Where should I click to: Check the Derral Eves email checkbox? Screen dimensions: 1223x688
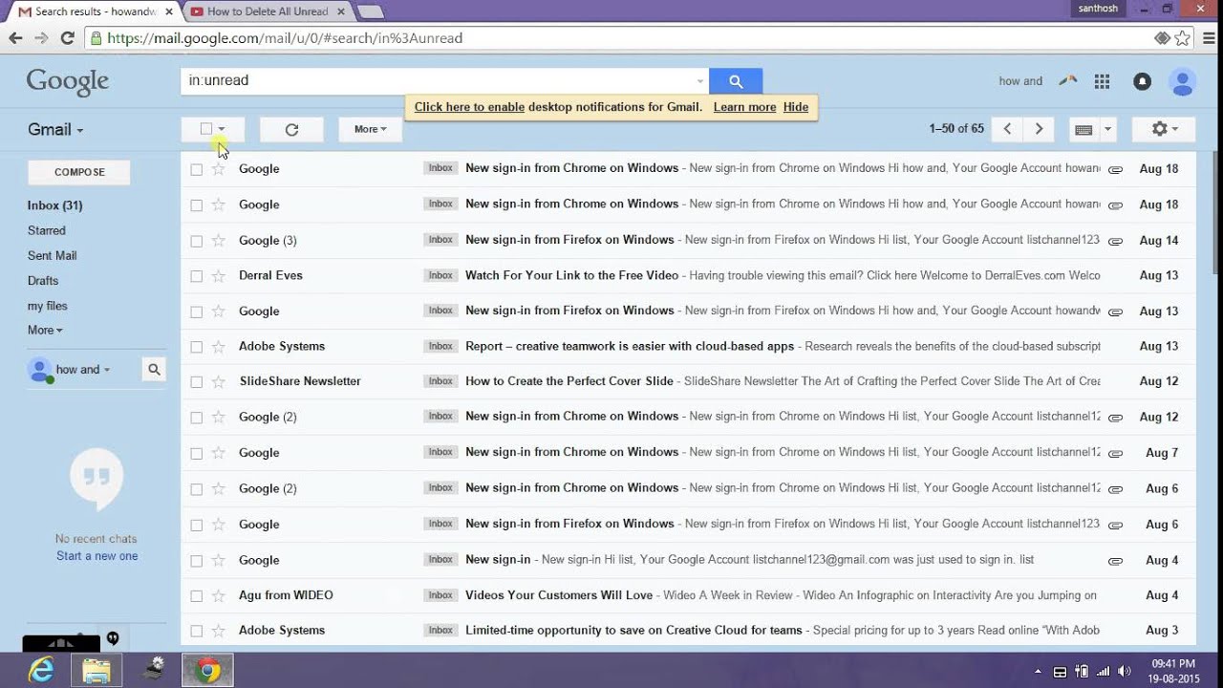(x=196, y=276)
